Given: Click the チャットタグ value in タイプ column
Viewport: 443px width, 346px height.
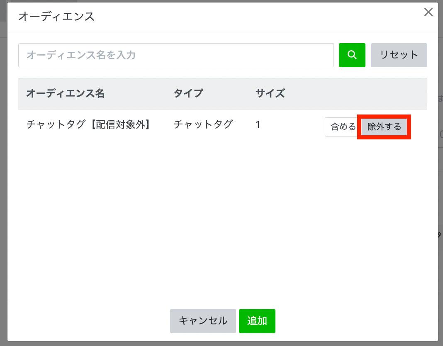Looking at the screenshot, I should 203,124.
